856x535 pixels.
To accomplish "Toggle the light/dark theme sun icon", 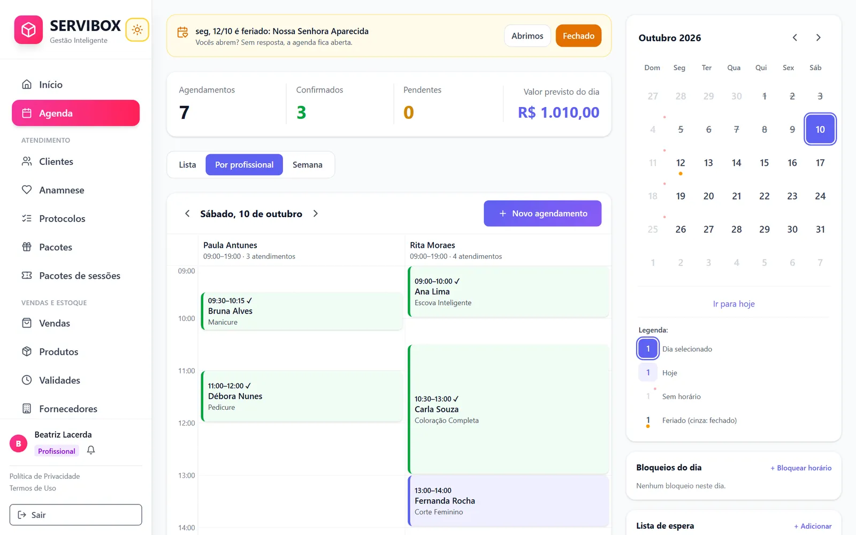I will click(x=137, y=30).
